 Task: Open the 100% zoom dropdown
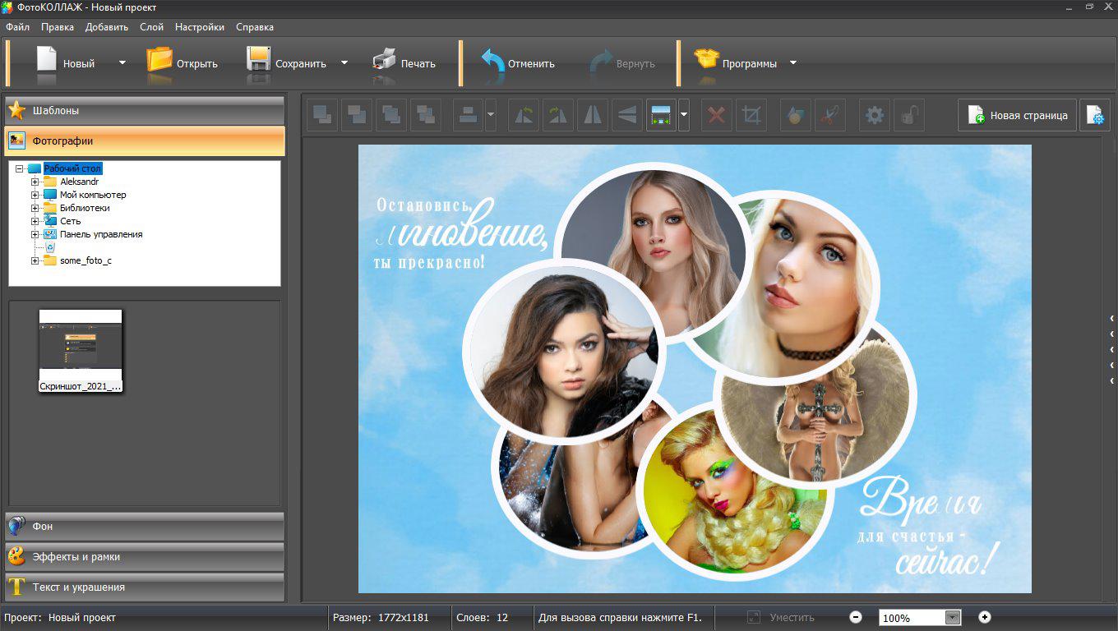pyautogui.click(x=953, y=618)
